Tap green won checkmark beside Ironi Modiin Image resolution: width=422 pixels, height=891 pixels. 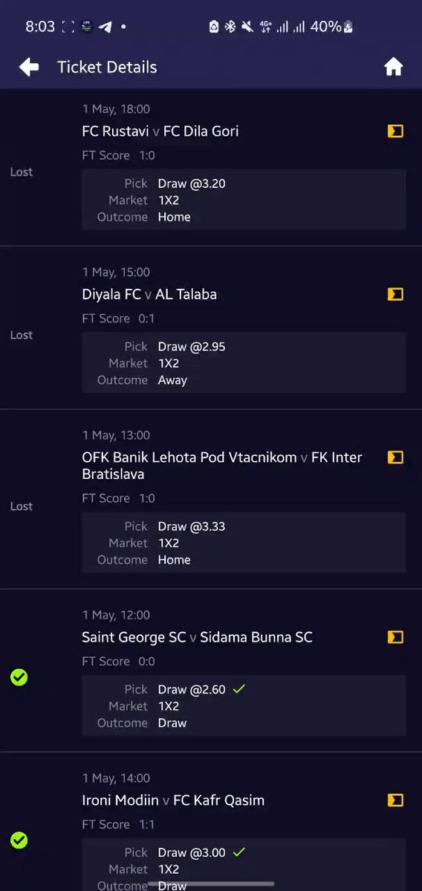coord(19,841)
